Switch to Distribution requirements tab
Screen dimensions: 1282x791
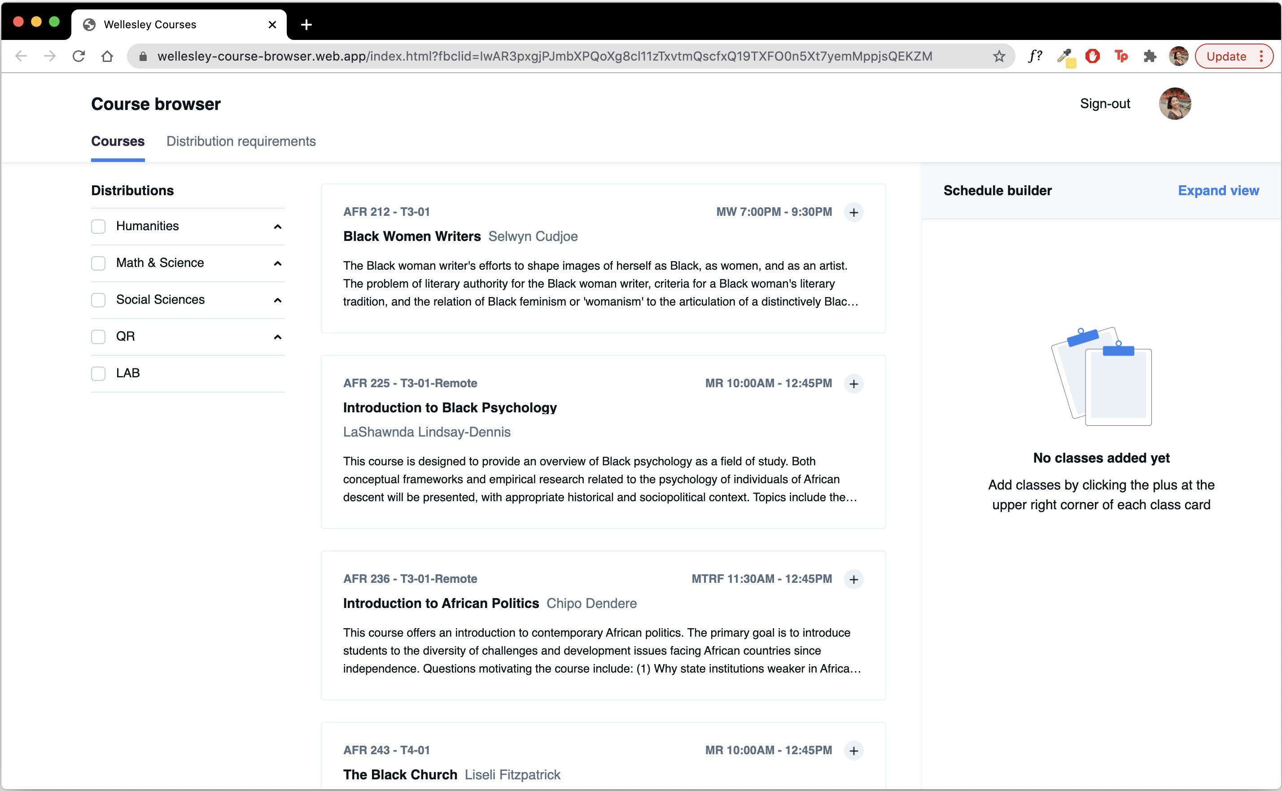241,141
